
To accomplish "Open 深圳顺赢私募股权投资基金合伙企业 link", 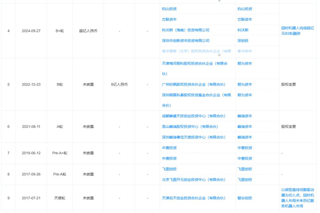I will [x=196, y=100].
